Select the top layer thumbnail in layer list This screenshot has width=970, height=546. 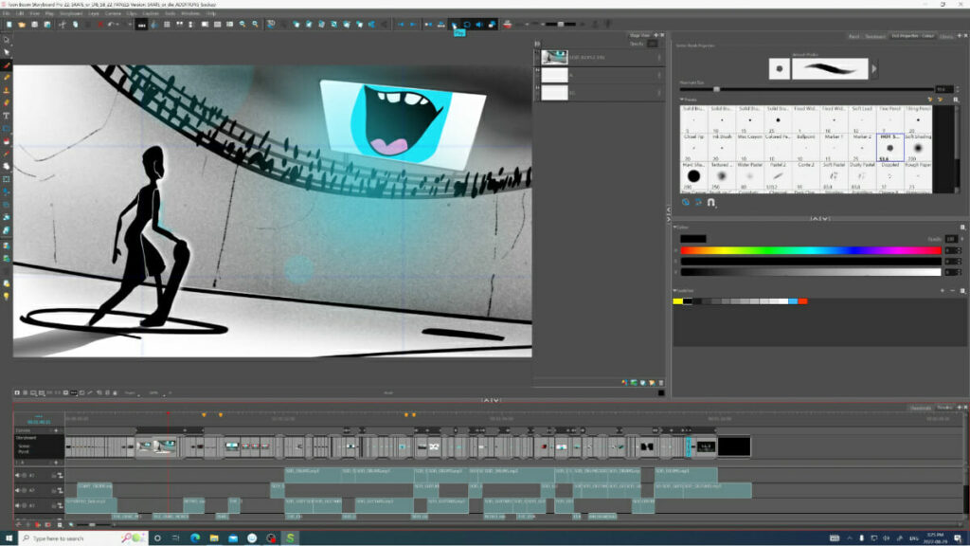(554, 58)
